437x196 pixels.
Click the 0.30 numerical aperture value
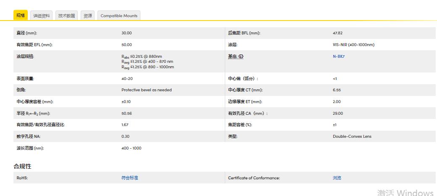(125, 136)
